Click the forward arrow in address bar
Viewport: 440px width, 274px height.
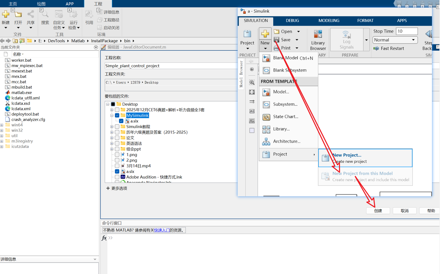pos(8,41)
